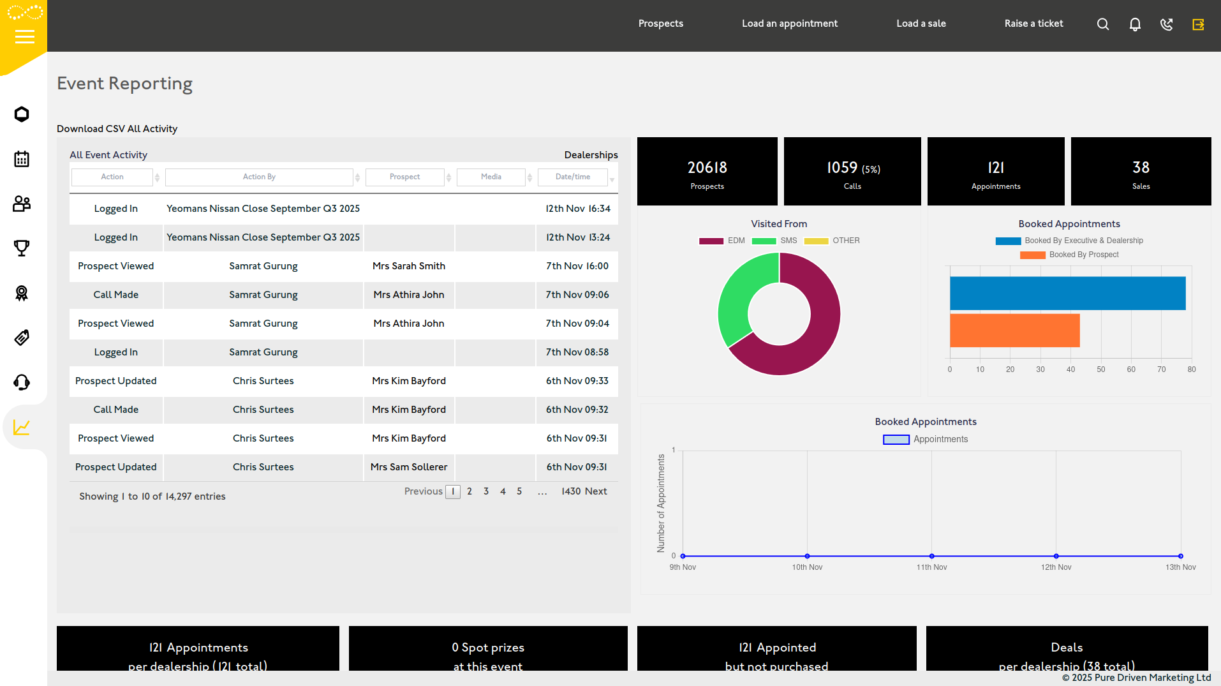Open the prospects people icon in the sidebar
This screenshot has height=686, width=1221.
pyautogui.click(x=22, y=204)
